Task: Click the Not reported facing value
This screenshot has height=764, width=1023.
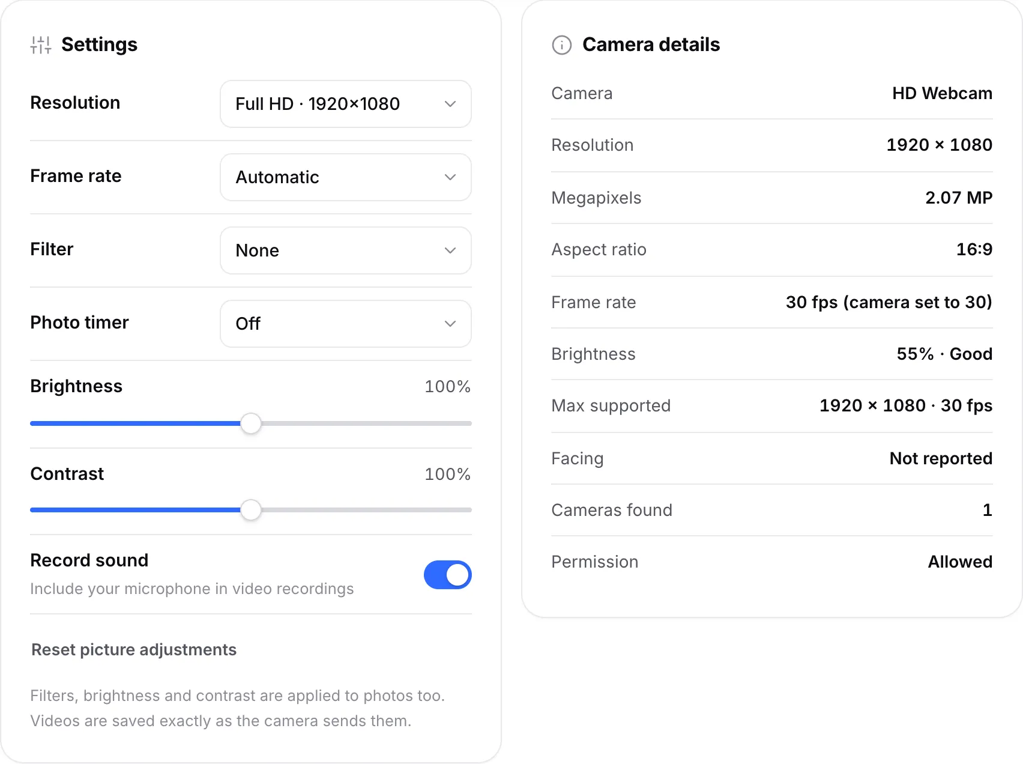Action: pos(941,458)
